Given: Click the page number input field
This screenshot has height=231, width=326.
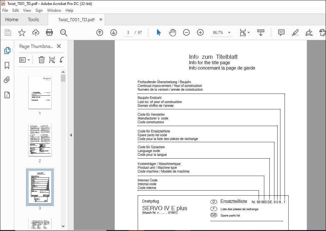Looking at the screenshot, I should tap(128, 33).
